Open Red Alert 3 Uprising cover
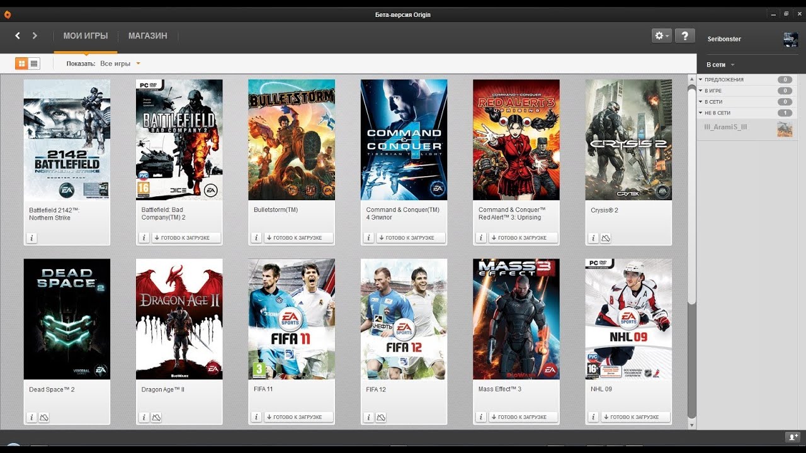Screen dimensions: 806x453 click(x=516, y=140)
